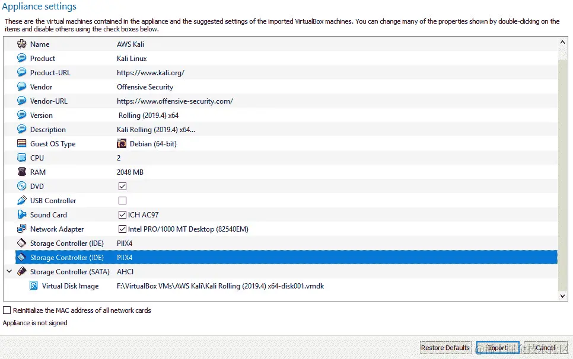
Task: Select the x64-disk001.vmdk disk image path
Action: point(220,286)
